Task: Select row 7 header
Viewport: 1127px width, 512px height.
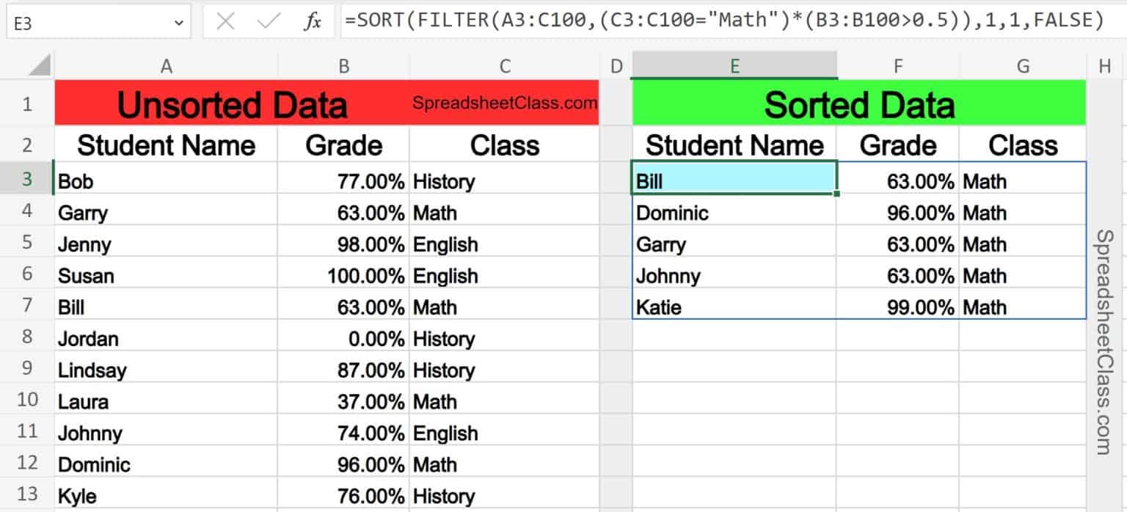Action: (x=26, y=307)
